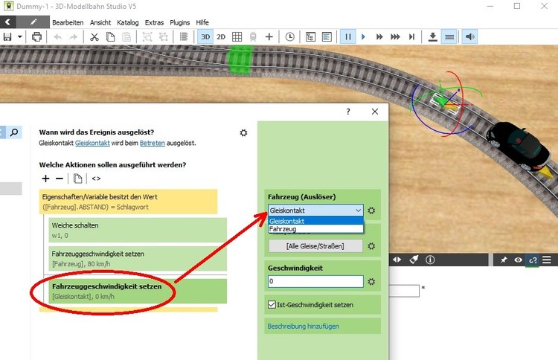Click the Group objects icon

[147, 36]
